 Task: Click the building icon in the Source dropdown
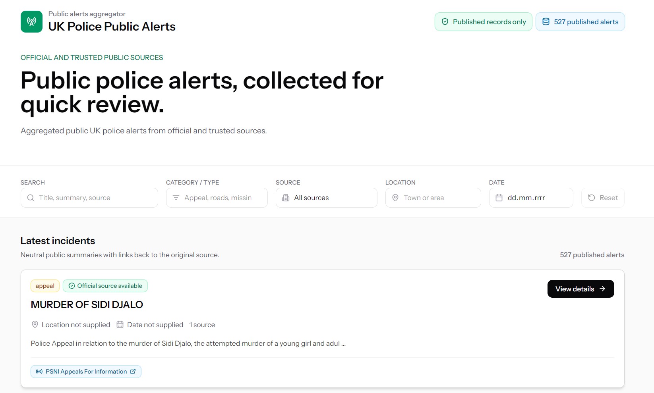coord(286,198)
